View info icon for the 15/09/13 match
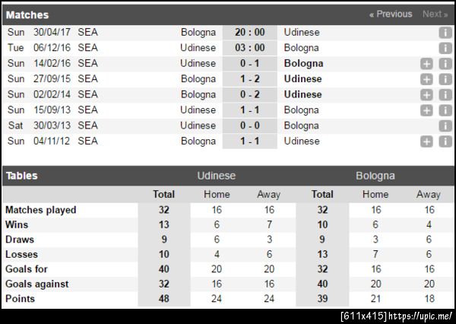The height and width of the screenshot is (324, 456). click(445, 110)
